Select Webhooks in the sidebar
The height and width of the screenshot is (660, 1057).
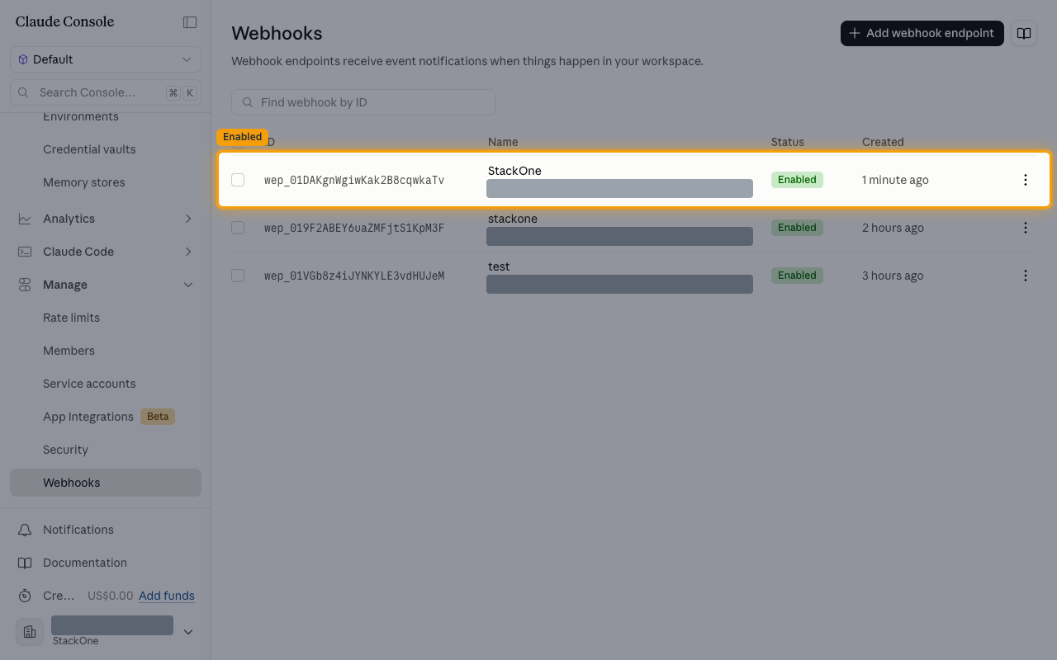[106, 483]
